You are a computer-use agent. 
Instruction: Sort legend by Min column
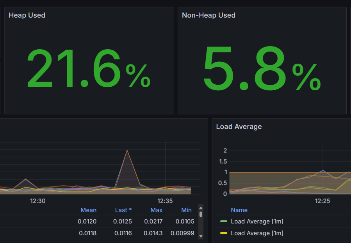click(x=186, y=210)
